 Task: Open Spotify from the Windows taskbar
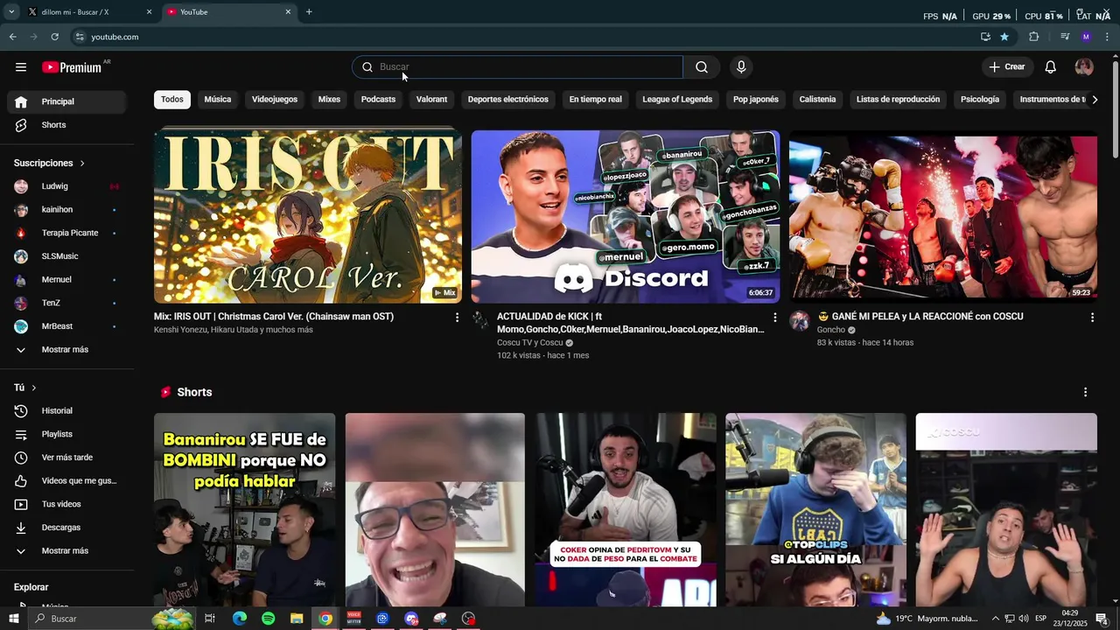pos(268,619)
